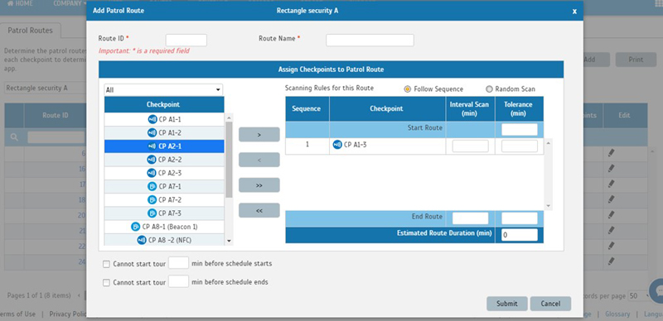Click the beacon icon beside CP A7-2

click(x=152, y=199)
